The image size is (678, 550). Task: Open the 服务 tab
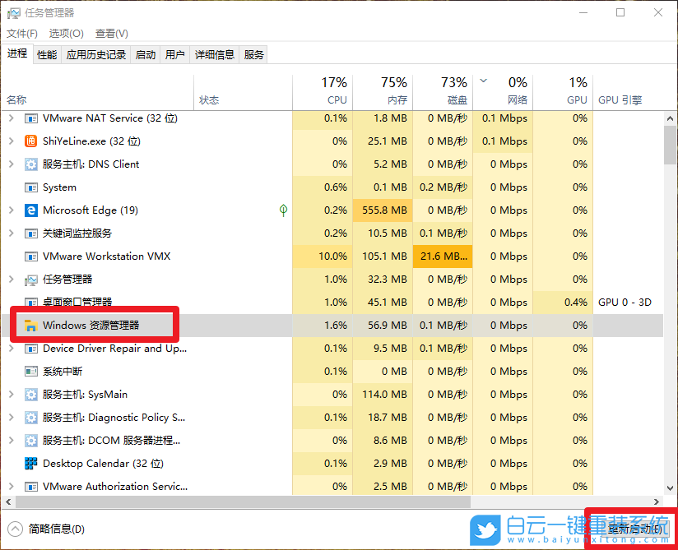[x=253, y=54]
